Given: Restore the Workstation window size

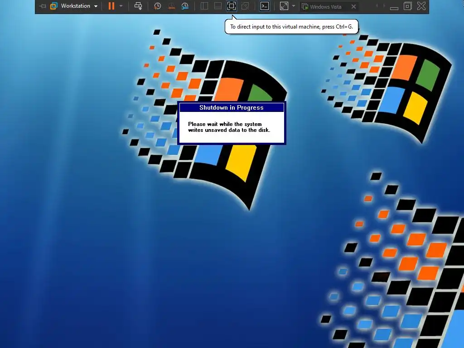Looking at the screenshot, I should 408,6.
